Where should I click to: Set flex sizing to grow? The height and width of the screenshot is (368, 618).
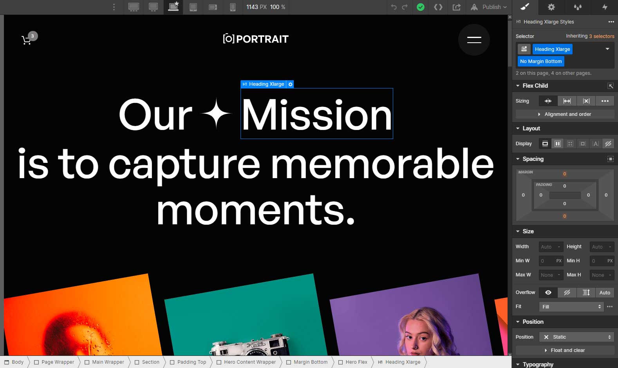[567, 101]
